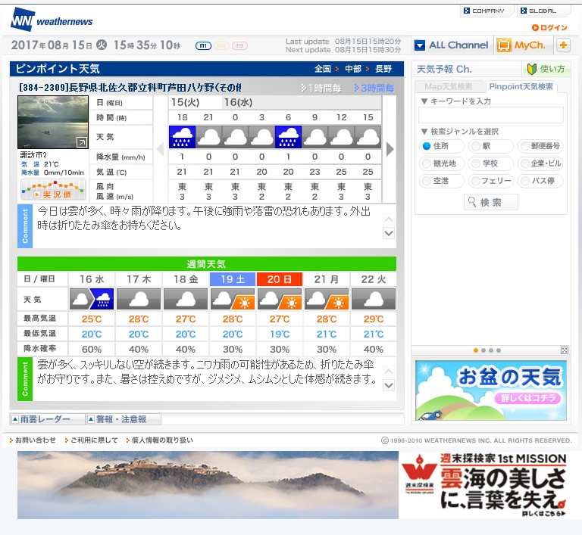This screenshot has width=582, height=535.
Task: Switch to the Map天気検索 tab
Action: (x=449, y=87)
